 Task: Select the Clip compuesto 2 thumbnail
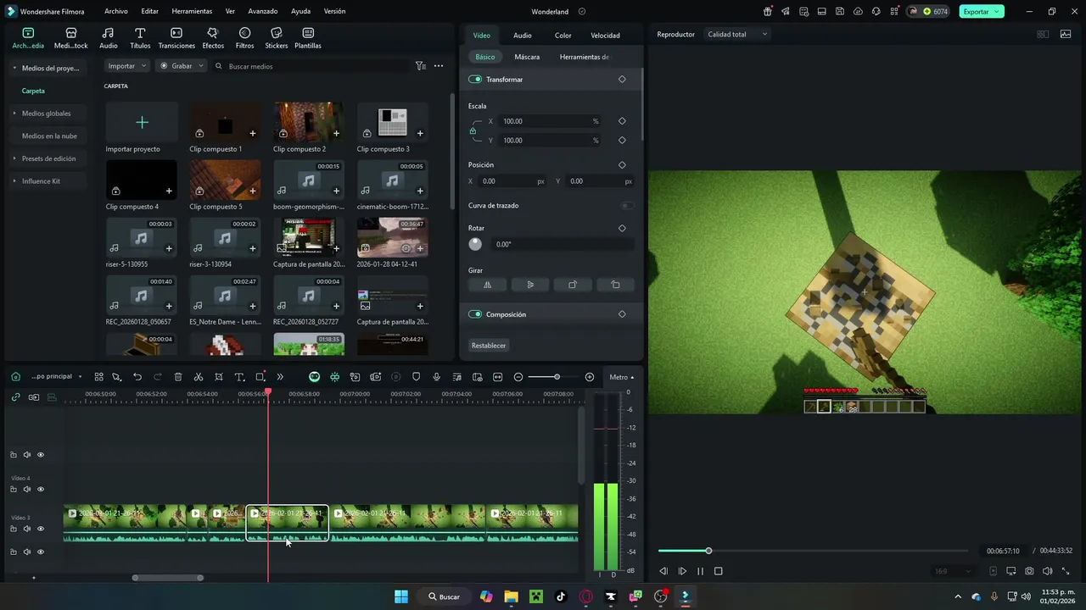tap(308, 121)
